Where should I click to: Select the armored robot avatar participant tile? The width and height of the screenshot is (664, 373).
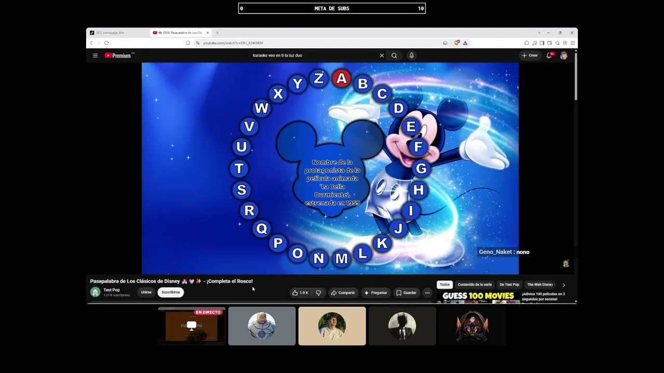point(262,326)
